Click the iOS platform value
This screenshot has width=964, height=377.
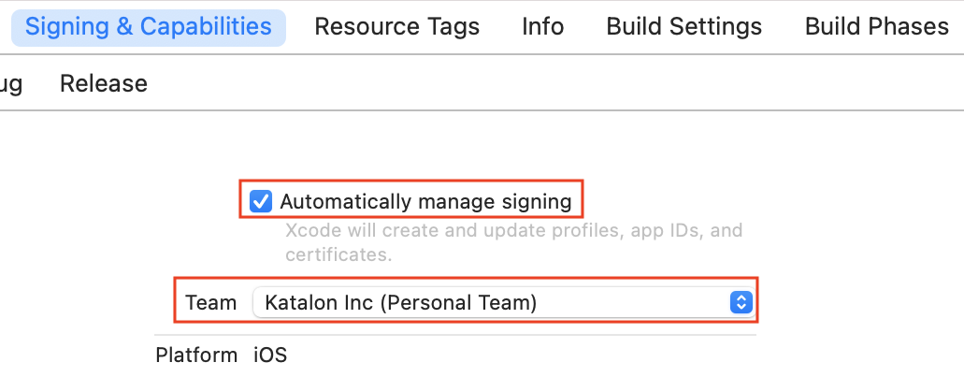point(270,355)
